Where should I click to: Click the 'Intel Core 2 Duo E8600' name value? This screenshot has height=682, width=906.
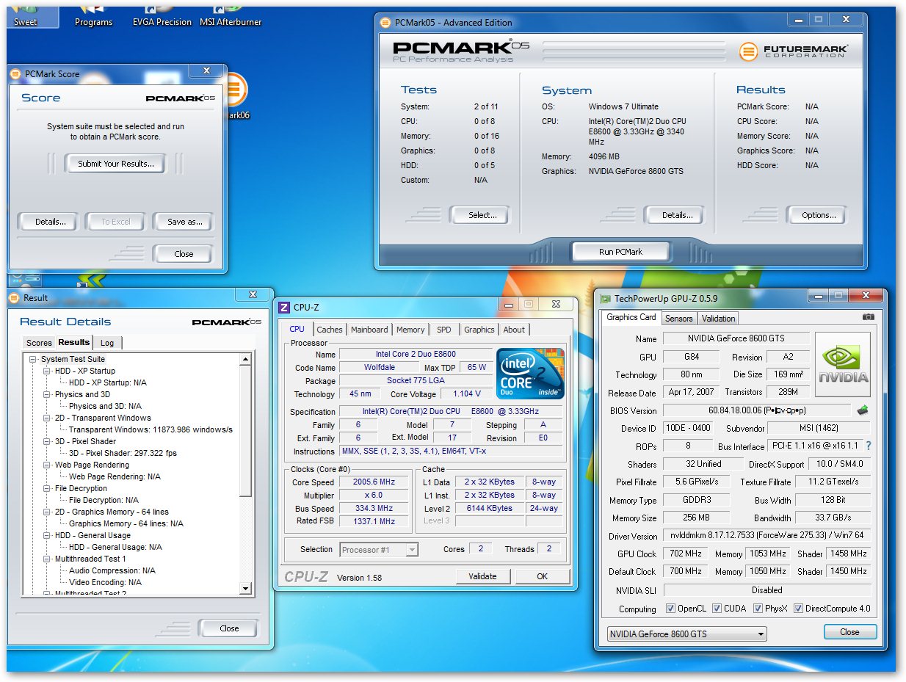pyautogui.click(x=416, y=355)
